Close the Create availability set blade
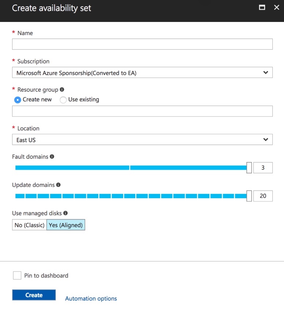 click(276, 7)
